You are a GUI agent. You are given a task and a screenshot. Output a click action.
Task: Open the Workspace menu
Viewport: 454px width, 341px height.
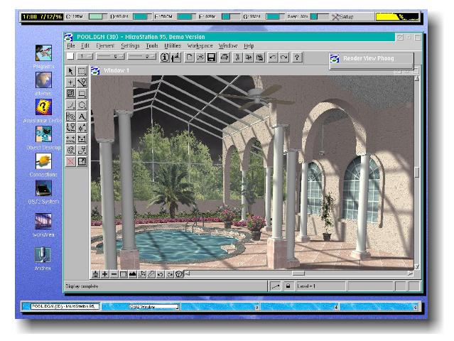click(200, 45)
